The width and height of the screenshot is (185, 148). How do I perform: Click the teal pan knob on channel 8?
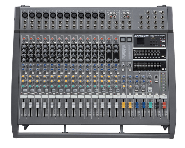[x=73, y=86]
